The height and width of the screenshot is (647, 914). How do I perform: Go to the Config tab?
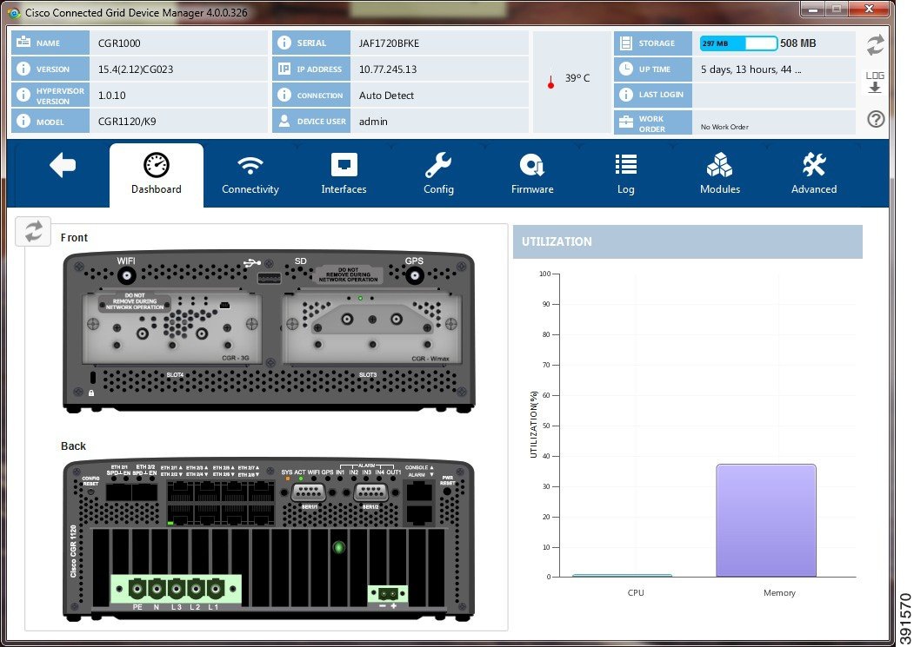coord(438,175)
